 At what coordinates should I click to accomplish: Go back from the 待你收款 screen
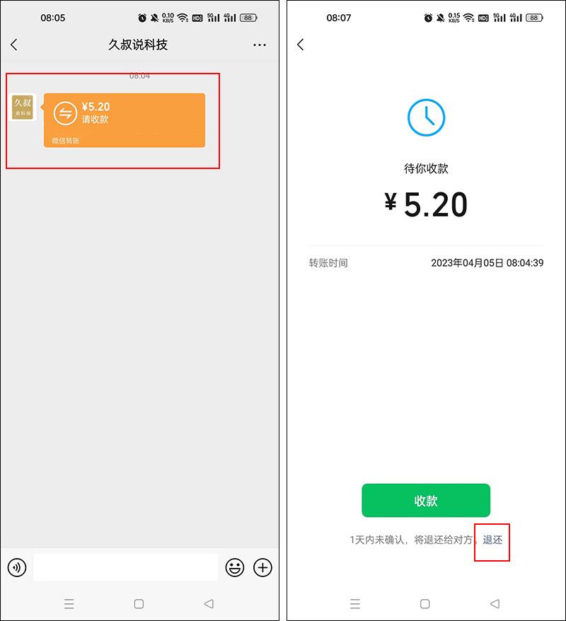pos(301,45)
